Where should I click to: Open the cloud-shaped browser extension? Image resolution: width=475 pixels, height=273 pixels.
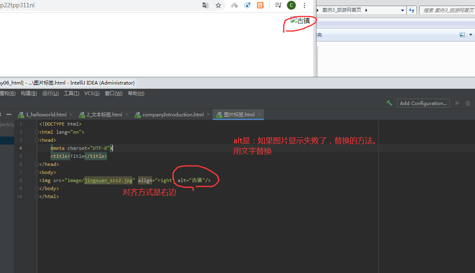coord(234,5)
